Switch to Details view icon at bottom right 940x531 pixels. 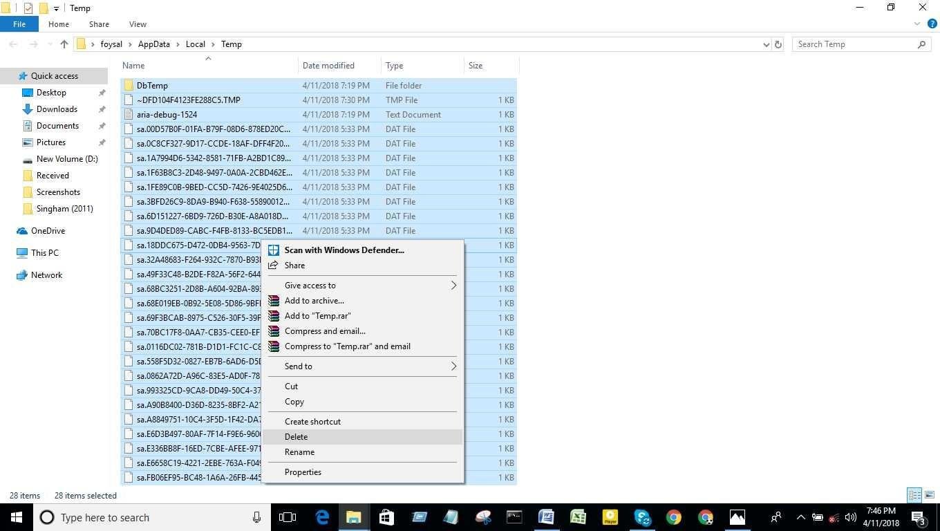pos(914,495)
